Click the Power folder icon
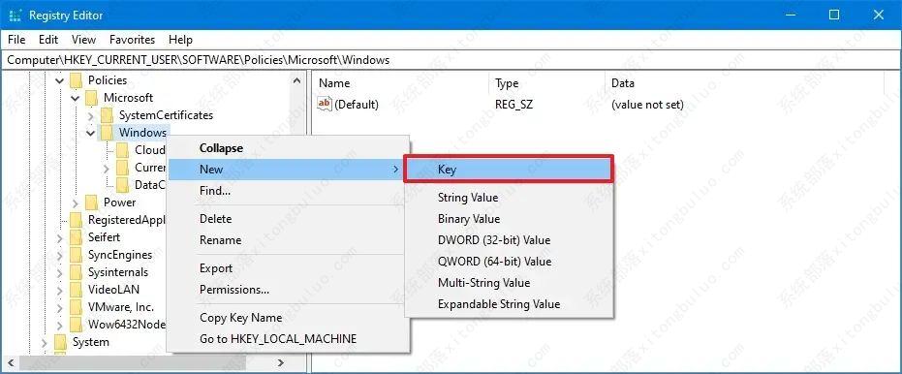Viewport: 902px width, 374px height. tap(91, 203)
